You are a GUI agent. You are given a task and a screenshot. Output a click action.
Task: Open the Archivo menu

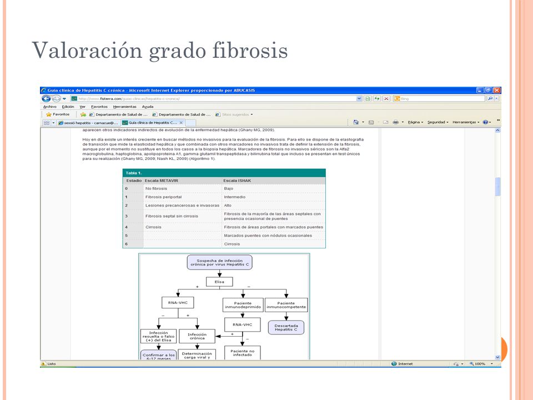pyautogui.click(x=49, y=107)
